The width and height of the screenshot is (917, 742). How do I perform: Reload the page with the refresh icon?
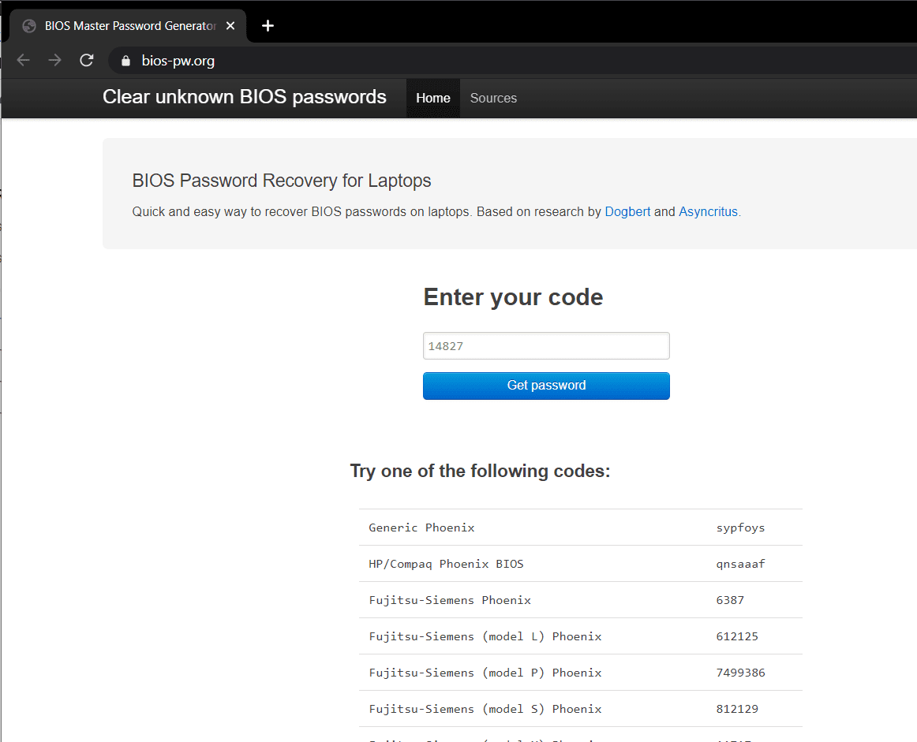[x=87, y=61]
